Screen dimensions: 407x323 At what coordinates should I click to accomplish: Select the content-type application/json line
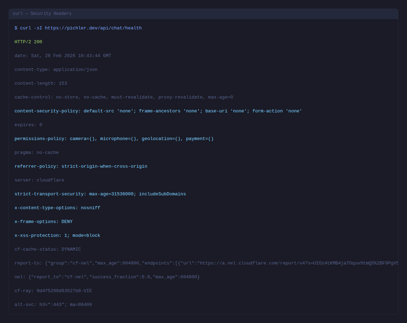[x=56, y=69]
